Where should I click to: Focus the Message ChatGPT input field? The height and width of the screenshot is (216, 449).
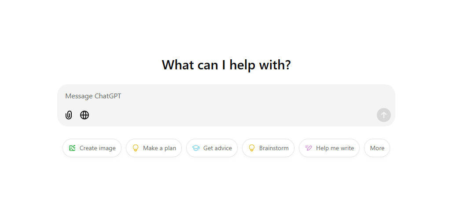(226, 96)
